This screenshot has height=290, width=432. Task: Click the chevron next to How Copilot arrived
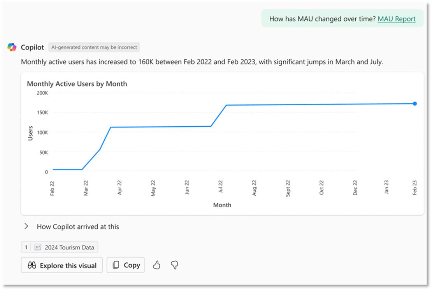[x=26, y=226]
